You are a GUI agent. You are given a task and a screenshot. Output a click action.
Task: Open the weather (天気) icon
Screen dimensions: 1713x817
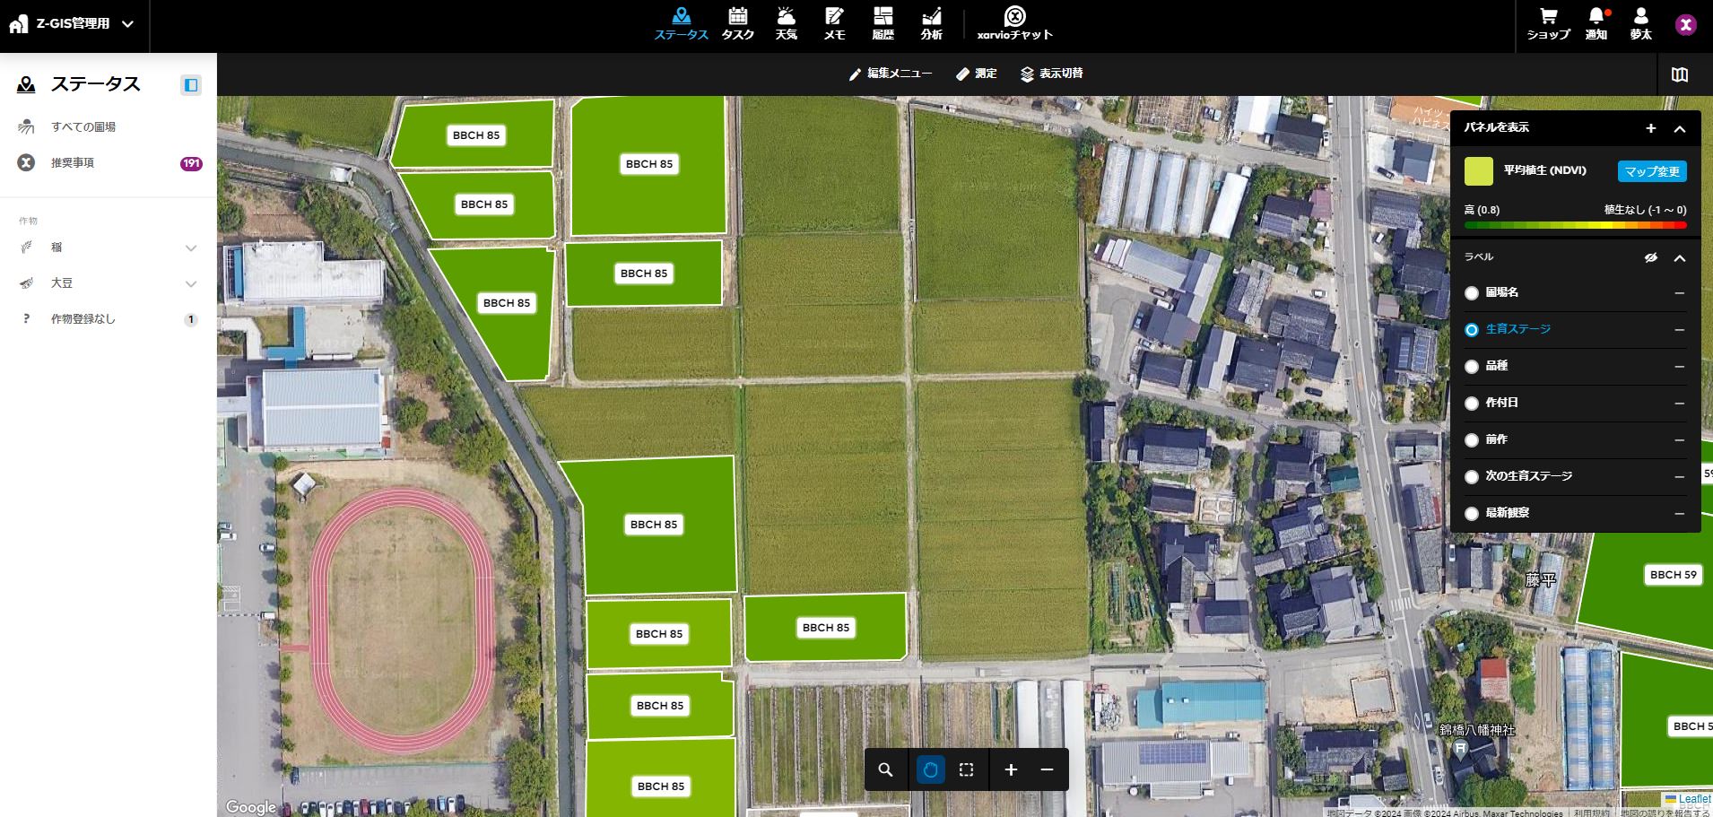point(786,23)
